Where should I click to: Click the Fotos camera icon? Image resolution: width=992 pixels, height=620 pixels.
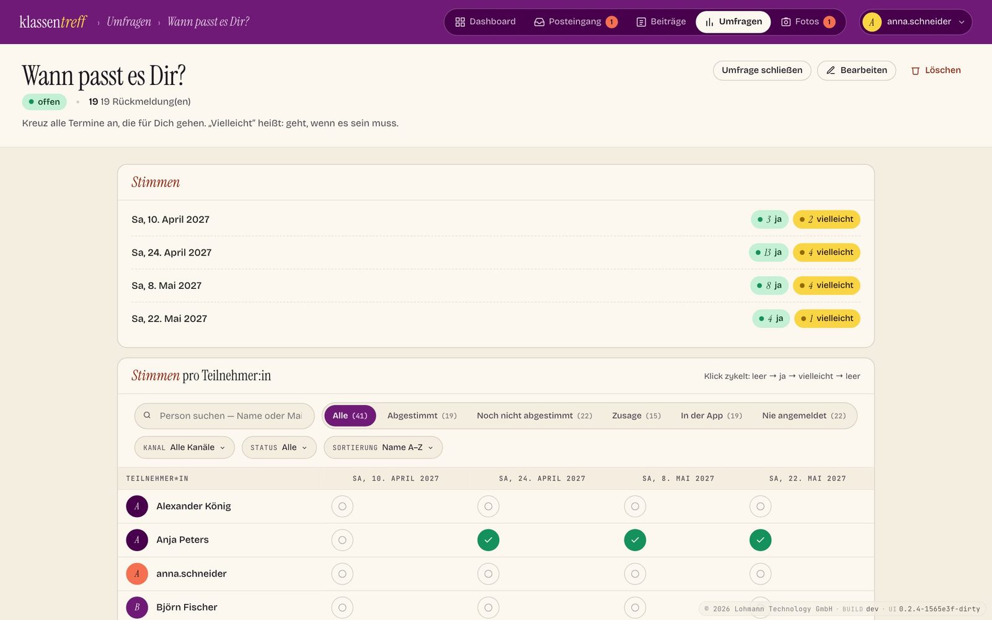[x=786, y=22]
